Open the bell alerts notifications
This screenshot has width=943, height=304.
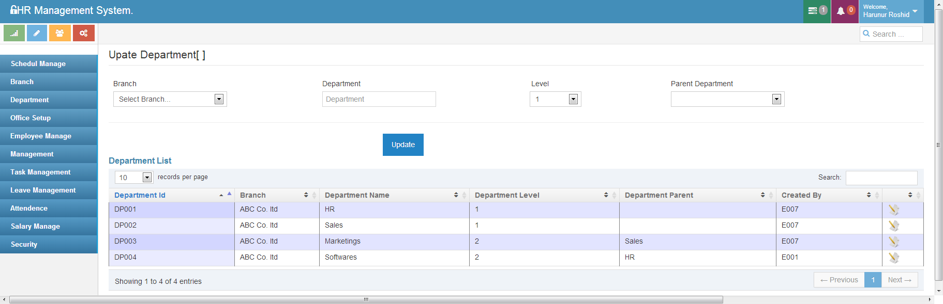tap(845, 11)
